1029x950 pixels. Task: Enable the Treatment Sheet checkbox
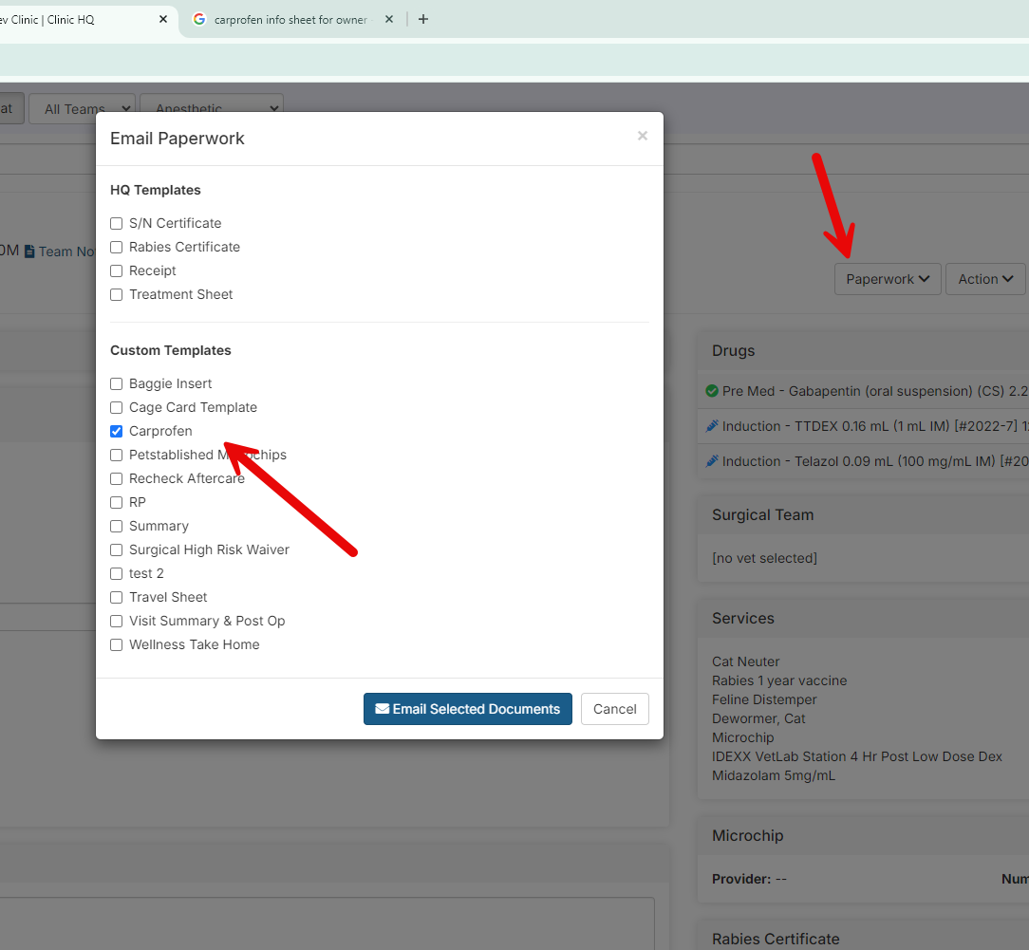[117, 295]
